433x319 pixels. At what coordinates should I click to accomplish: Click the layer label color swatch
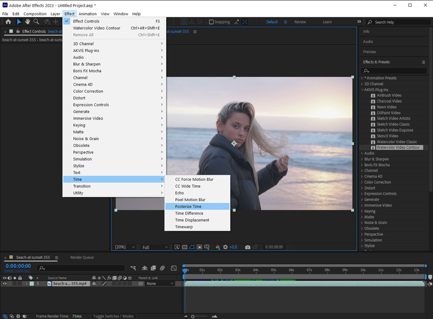pos(32,283)
